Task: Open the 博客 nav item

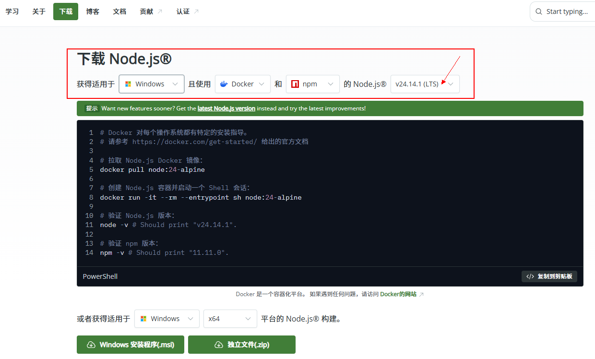Action: point(93,12)
